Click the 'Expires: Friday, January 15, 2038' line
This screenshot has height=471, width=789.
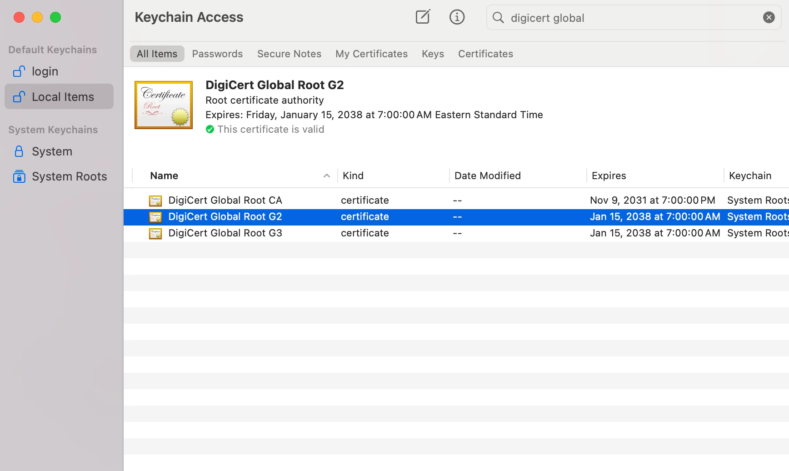374,115
